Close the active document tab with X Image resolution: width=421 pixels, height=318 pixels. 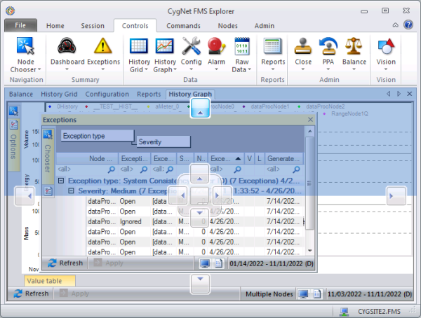[x=410, y=94]
